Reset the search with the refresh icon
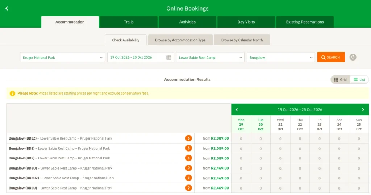This screenshot has width=371, height=195. 353,57
